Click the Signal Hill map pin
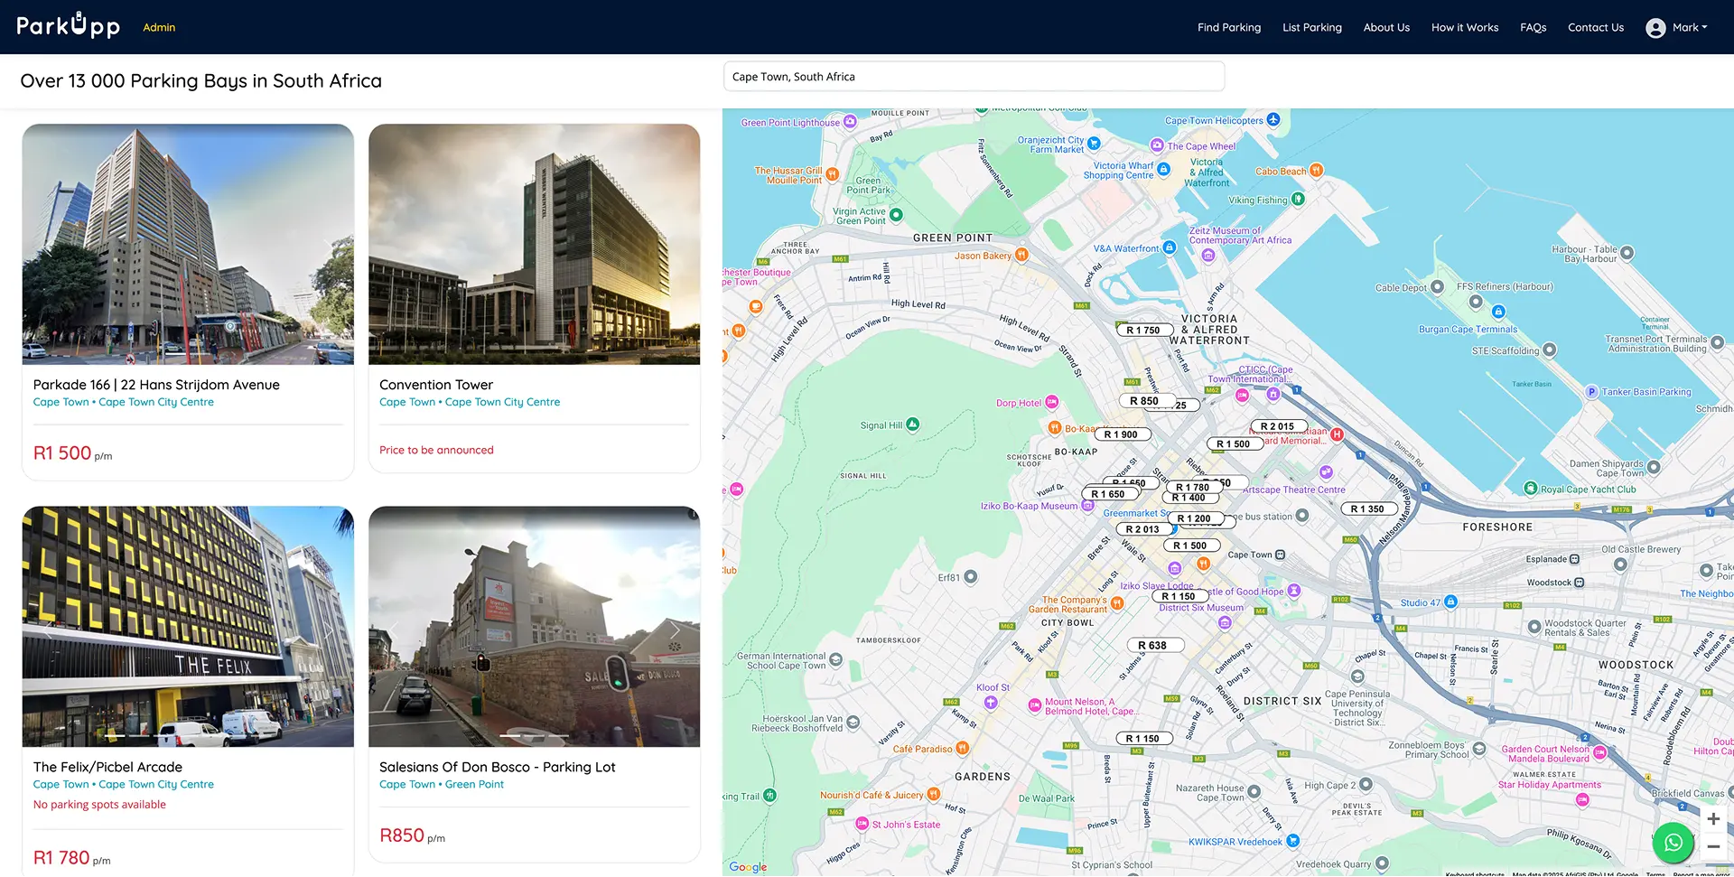 [912, 425]
